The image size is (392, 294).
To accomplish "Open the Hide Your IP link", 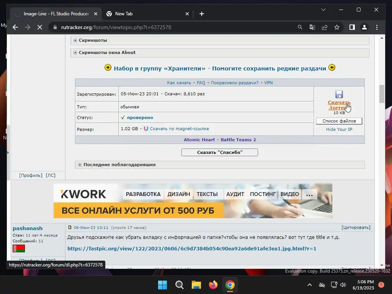I will pyautogui.click(x=339, y=129).
